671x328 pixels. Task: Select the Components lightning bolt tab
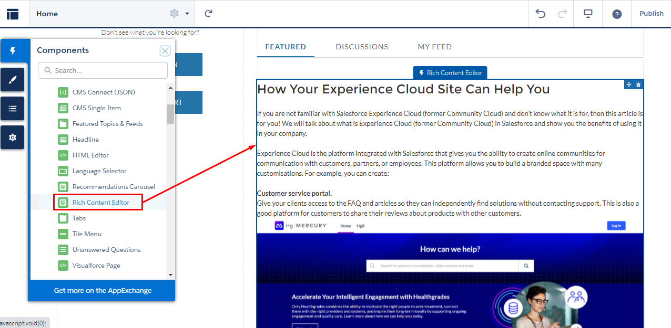[x=13, y=50]
